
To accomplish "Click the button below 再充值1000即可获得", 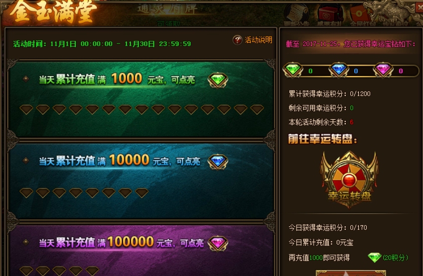I will pos(351,273).
